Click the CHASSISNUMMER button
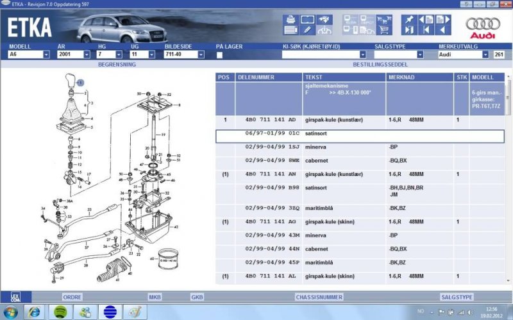Viewport: 513px width, 320px height. [x=317, y=297]
